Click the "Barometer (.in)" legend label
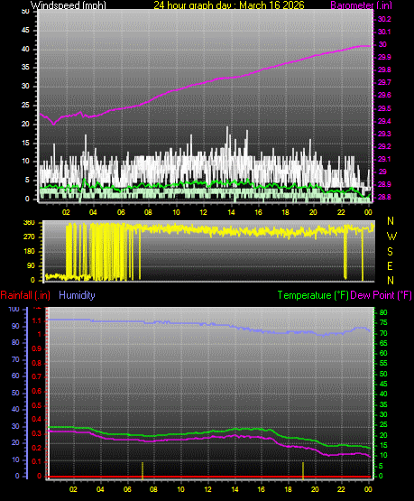Screen dimensions: 414x501 [361, 5]
